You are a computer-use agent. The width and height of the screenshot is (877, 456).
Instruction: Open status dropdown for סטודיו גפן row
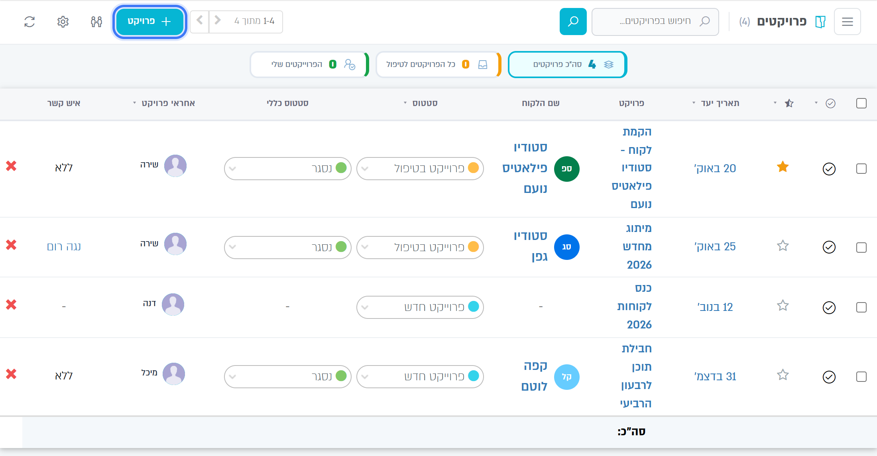coord(420,248)
